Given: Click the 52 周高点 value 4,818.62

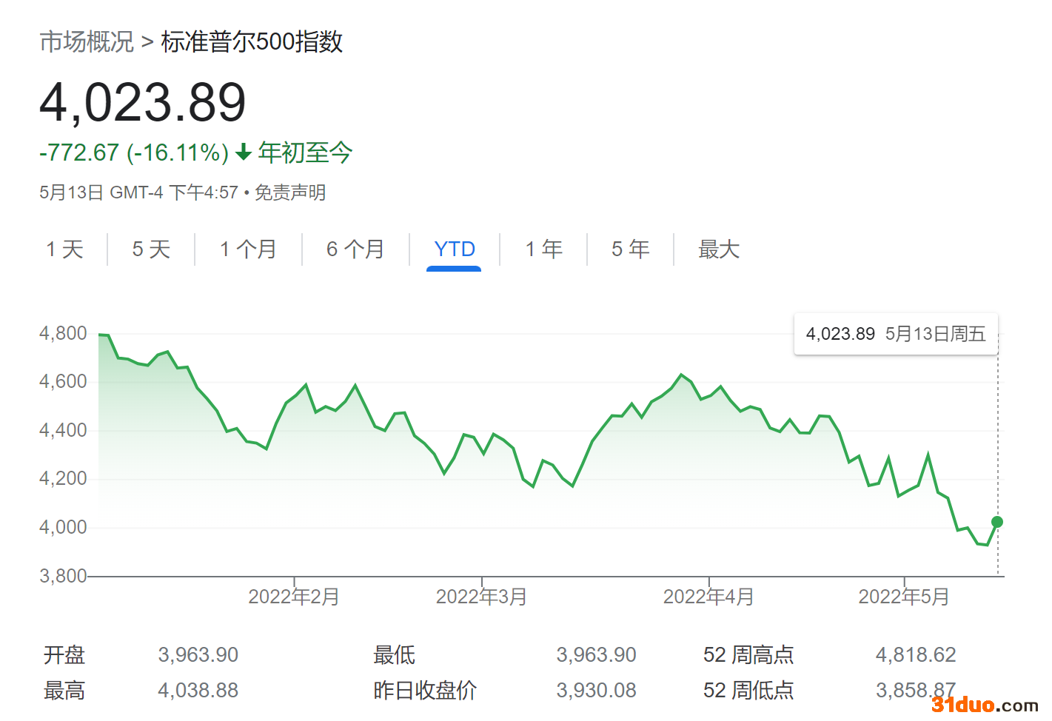Looking at the screenshot, I should click(916, 655).
